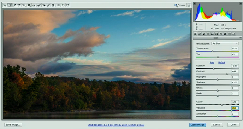Toggle the Preview checkbox

tap(176, 5)
